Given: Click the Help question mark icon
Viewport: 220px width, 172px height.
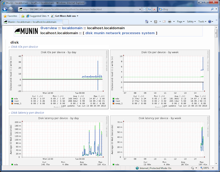Looking at the screenshot, I should tap(210, 22).
